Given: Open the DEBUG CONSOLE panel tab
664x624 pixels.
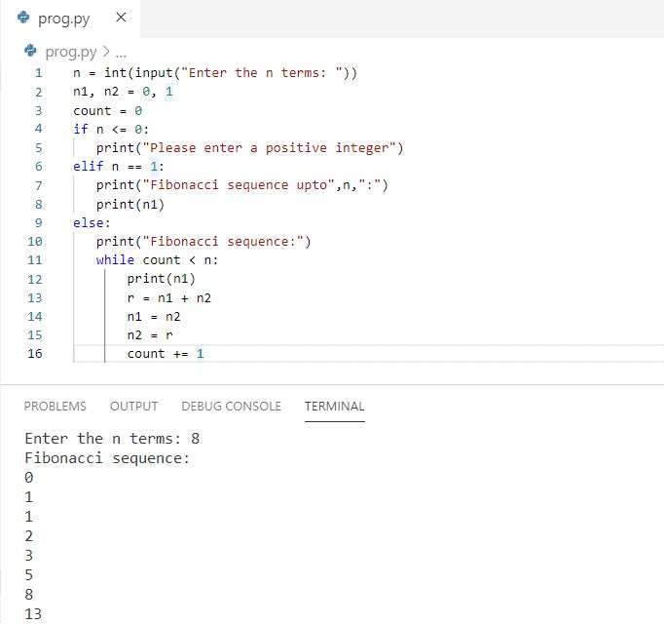Looking at the screenshot, I should 231,406.
